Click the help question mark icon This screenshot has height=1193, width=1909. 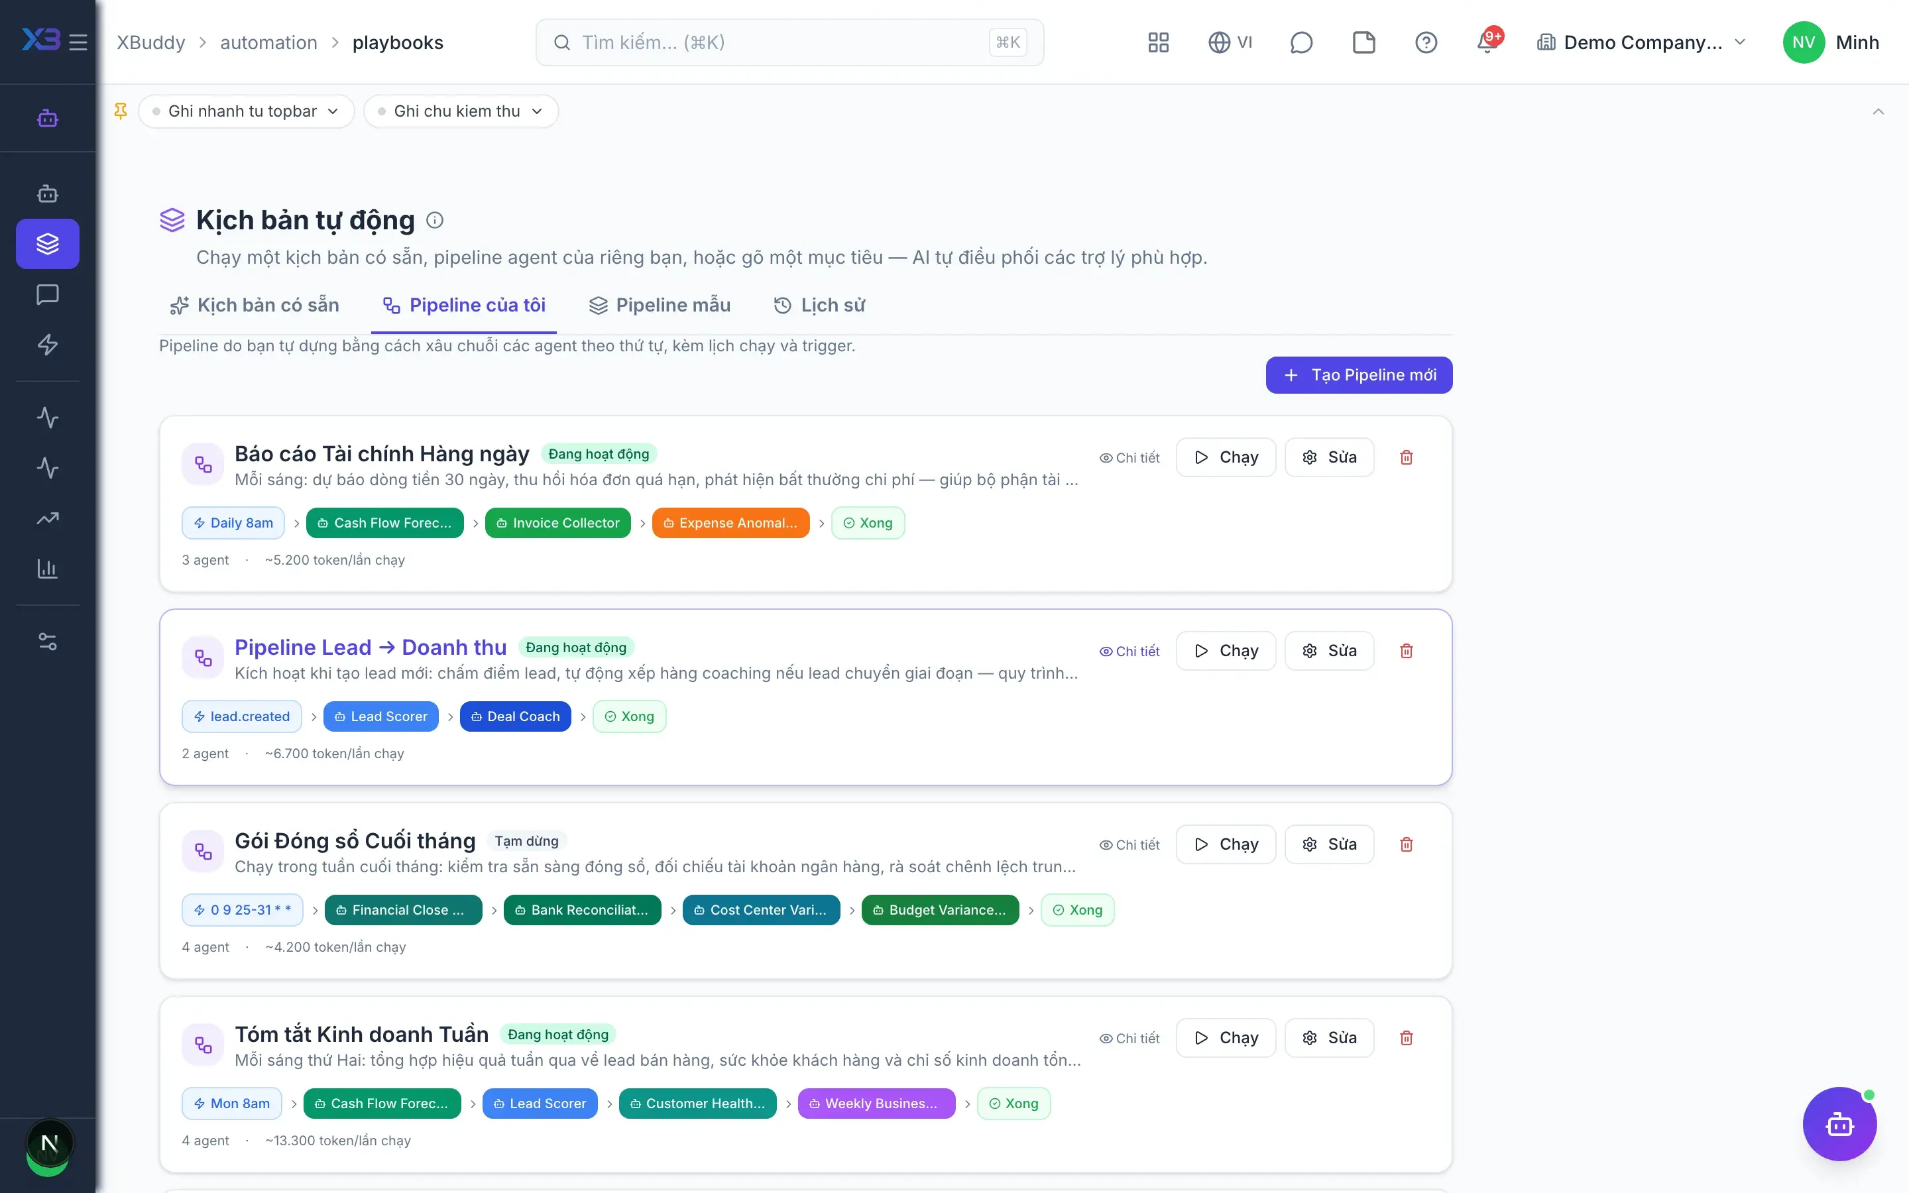(1425, 42)
